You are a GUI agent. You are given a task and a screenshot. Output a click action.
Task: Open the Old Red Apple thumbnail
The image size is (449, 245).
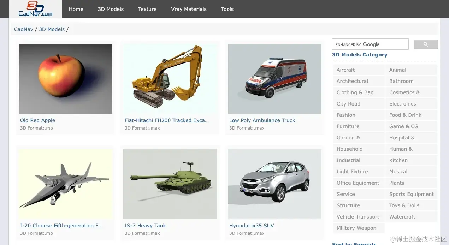tap(65, 79)
